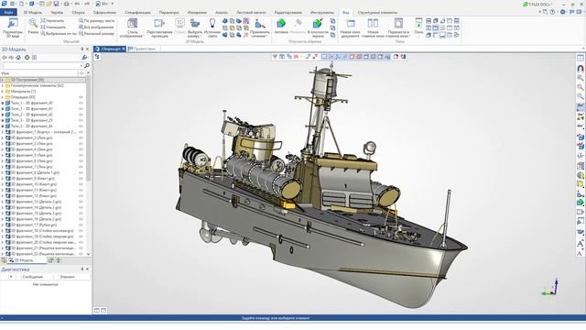Click the filter funnel icon above viewport

[x=275, y=57]
